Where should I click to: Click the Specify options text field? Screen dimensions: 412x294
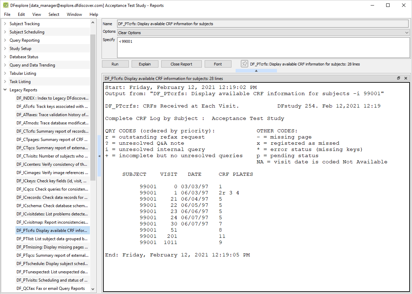pyautogui.click(x=263, y=48)
